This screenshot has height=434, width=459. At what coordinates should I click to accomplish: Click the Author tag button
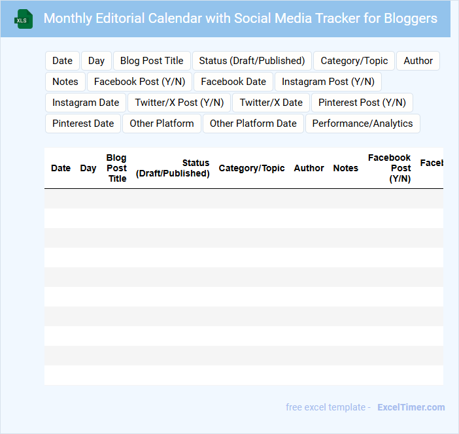tap(418, 61)
